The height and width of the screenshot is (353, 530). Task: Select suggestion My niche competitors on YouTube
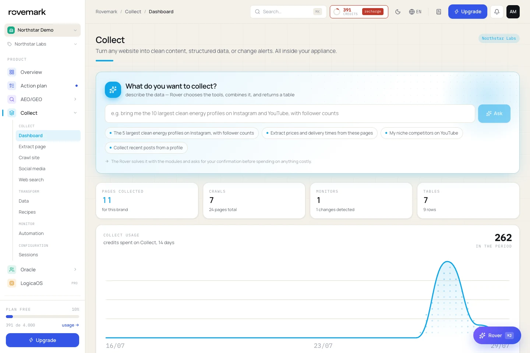[422, 133]
